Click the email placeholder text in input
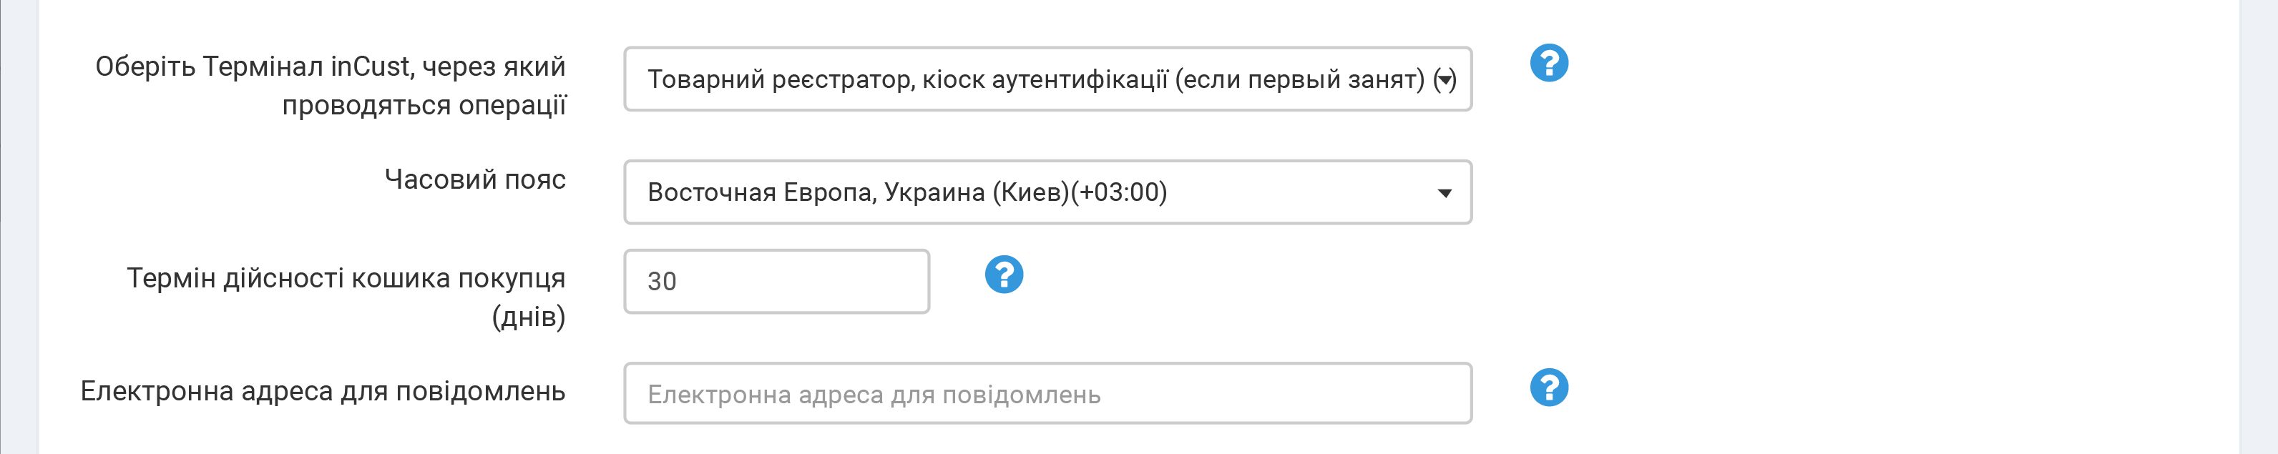This screenshot has height=454, width=2278. [874, 395]
